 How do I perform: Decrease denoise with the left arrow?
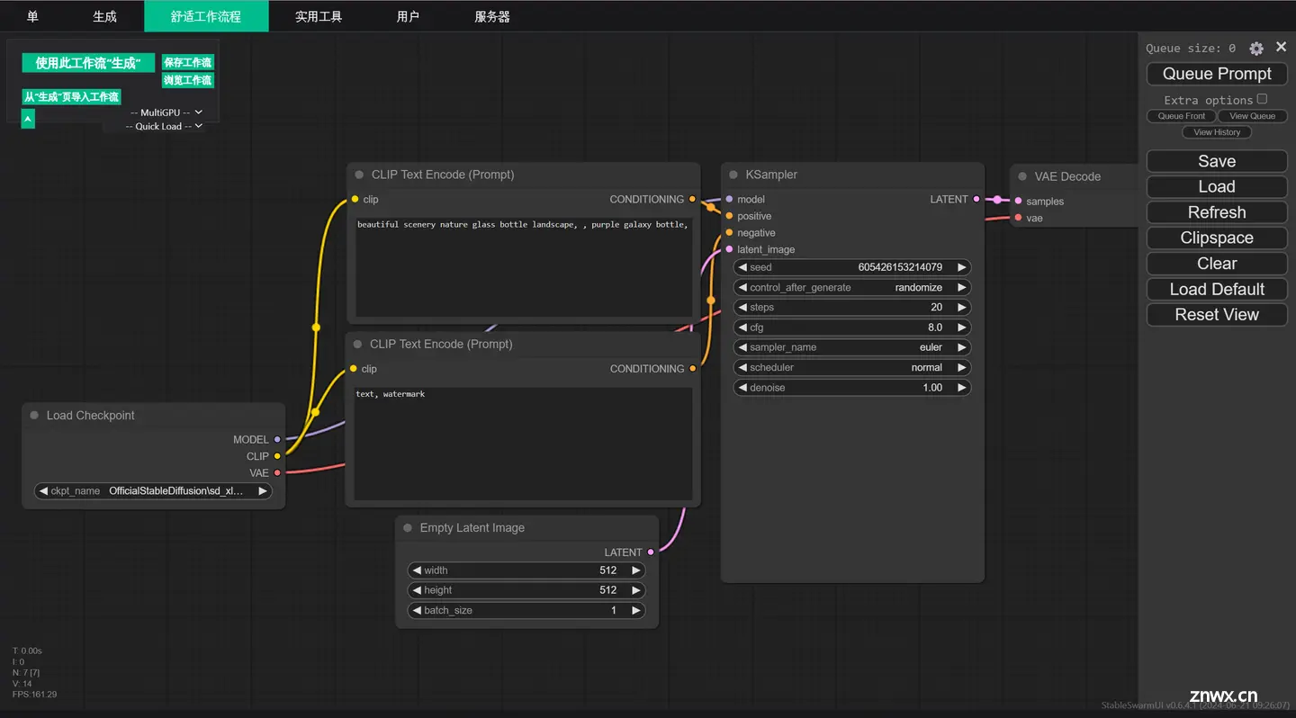tap(742, 388)
